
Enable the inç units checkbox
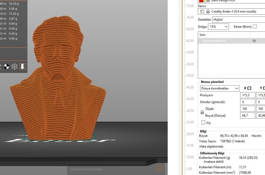tap(203, 122)
